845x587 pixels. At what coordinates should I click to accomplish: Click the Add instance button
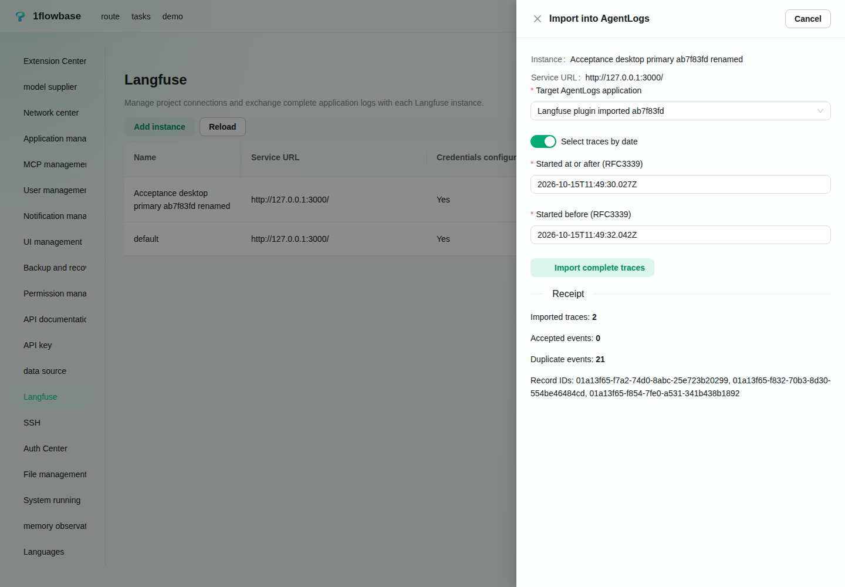[x=159, y=127]
